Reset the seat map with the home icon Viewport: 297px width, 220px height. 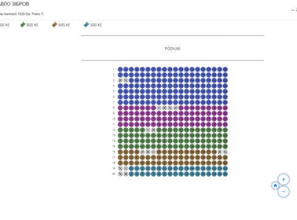[x=275, y=186]
